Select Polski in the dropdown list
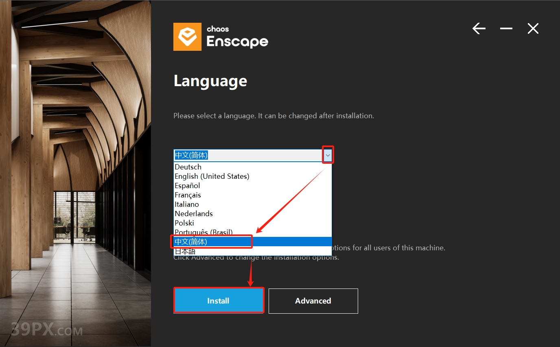Image resolution: width=560 pixels, height=347 pixels. (x=184, y=223)
